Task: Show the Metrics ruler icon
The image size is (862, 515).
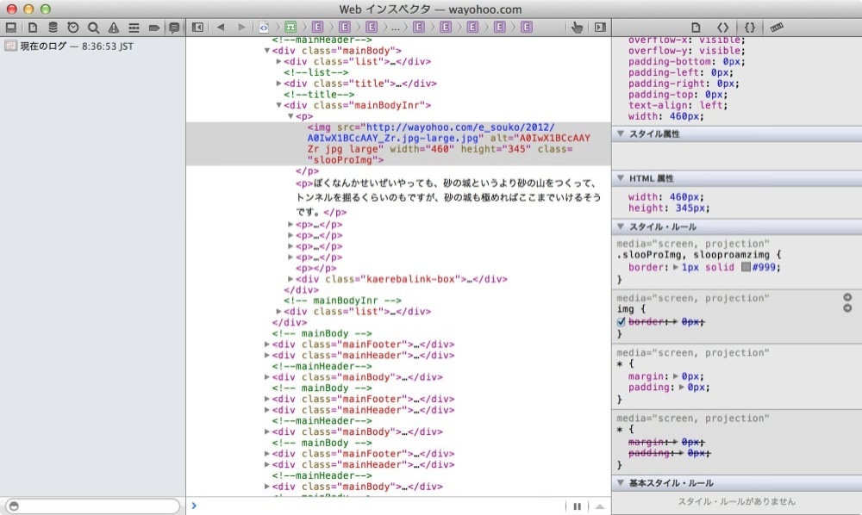Action: pyautogui.click(x=777, y=27)
